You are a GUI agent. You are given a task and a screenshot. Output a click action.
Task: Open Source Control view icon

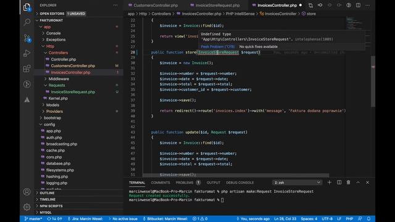pyautogui.click(x=27, y=38)
